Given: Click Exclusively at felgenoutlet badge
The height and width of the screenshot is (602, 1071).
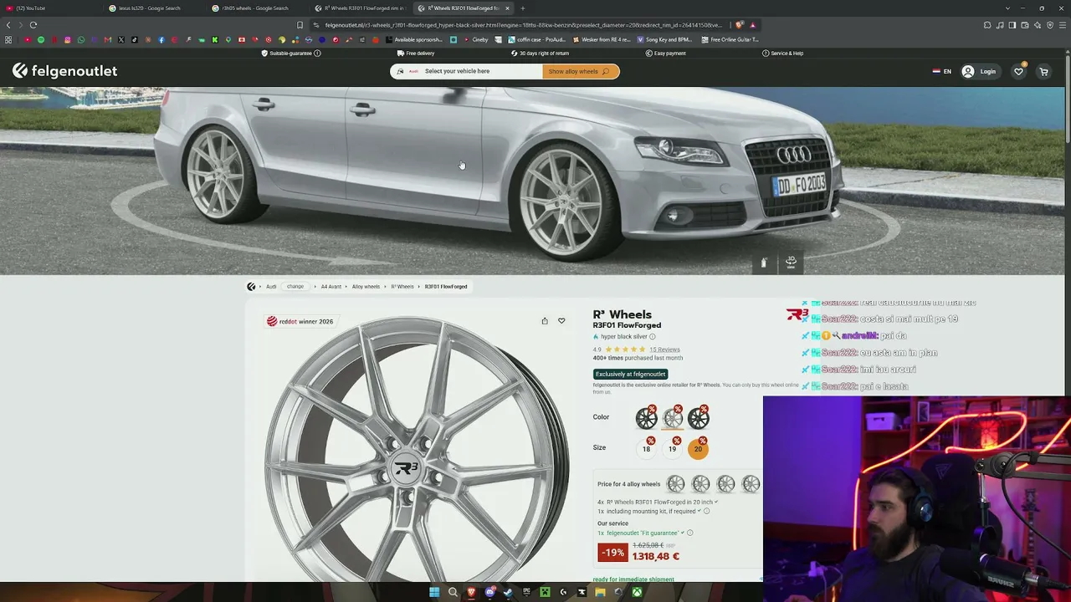Looking at the screenshot, I should tap(631, 375).
